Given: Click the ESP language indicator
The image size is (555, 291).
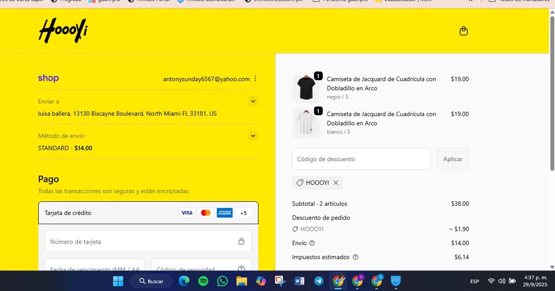Looking at the screenshot, I should (475, 281).
